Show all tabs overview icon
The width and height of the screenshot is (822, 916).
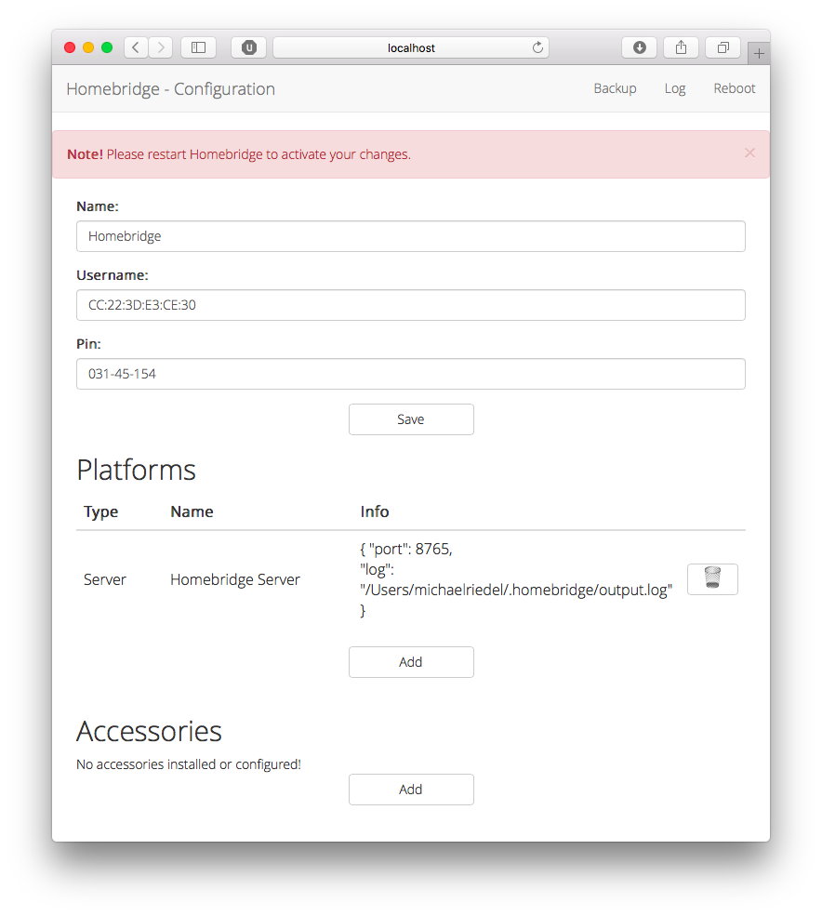pyautogui.click(x=723, y=47)
